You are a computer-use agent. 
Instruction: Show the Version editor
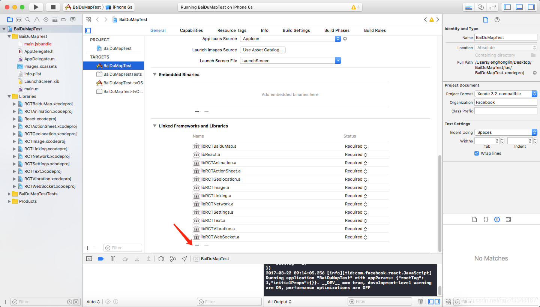coord(493,7)
